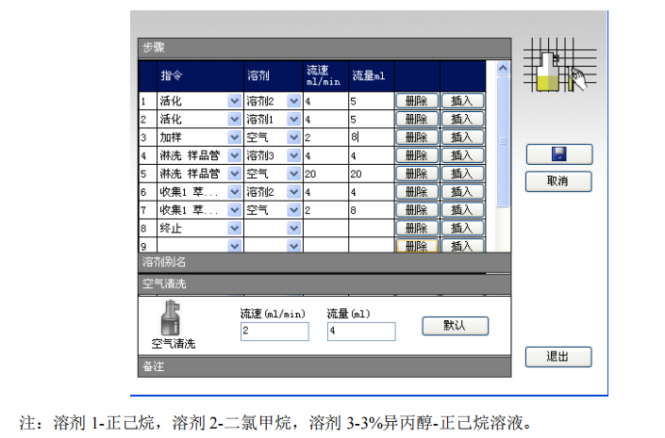
Task: Click the 流速 (ml/min) input field
Action: pos(274,332)
